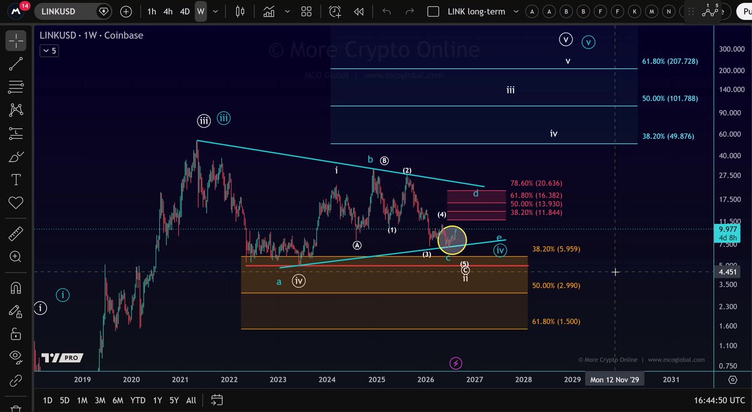
Task: Select the crosshair cursor tool
Action: [16, 41]
